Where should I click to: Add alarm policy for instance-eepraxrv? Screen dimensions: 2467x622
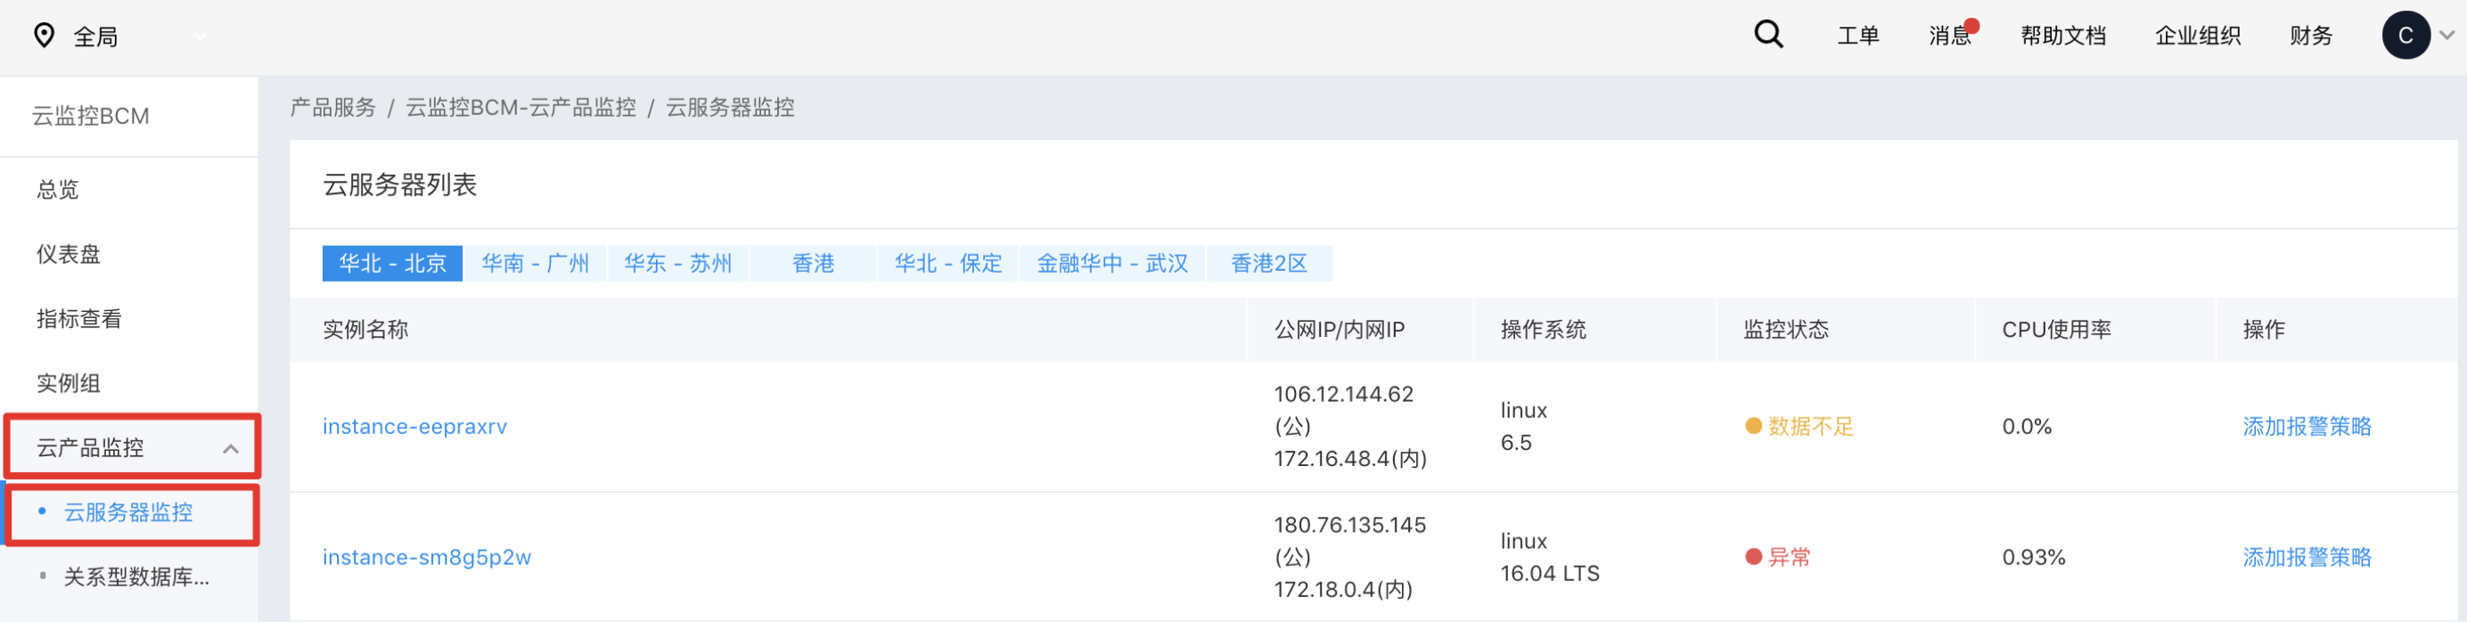[2306, 427]
